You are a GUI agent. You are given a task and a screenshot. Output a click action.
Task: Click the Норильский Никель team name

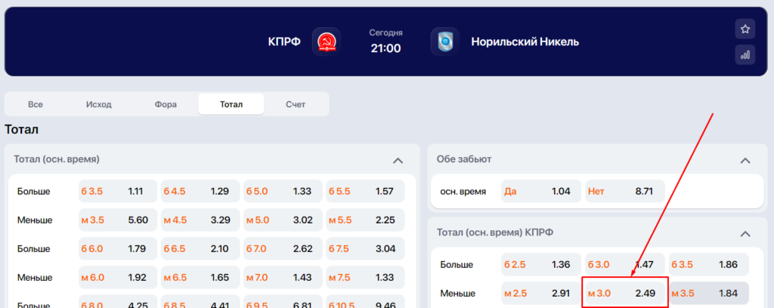click(525, 42)
